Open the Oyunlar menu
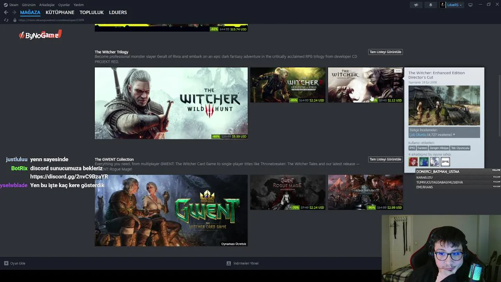The width and height of the screenshot is (501, 282). tap(64, 5)
